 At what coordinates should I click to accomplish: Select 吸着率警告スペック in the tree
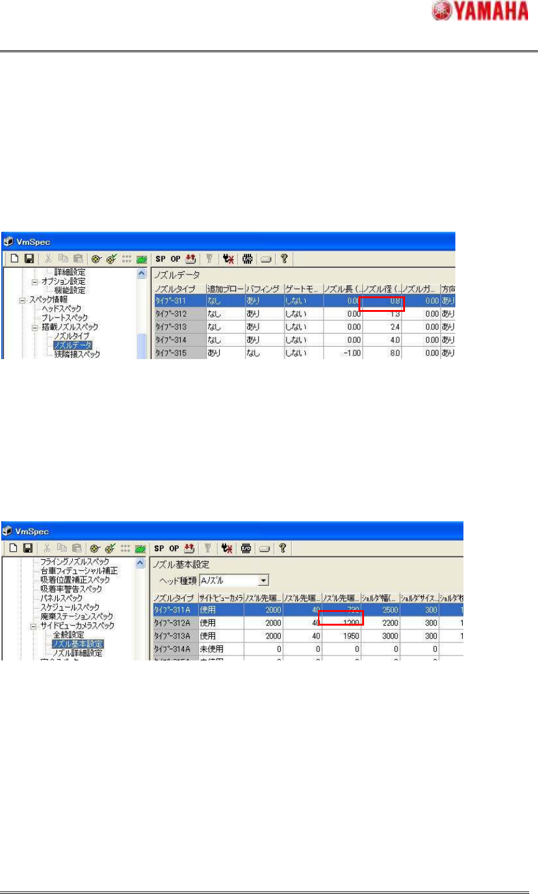tap(71, 589)
